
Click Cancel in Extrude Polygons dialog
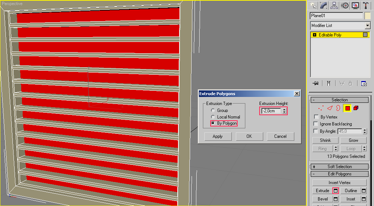point(280,136)
